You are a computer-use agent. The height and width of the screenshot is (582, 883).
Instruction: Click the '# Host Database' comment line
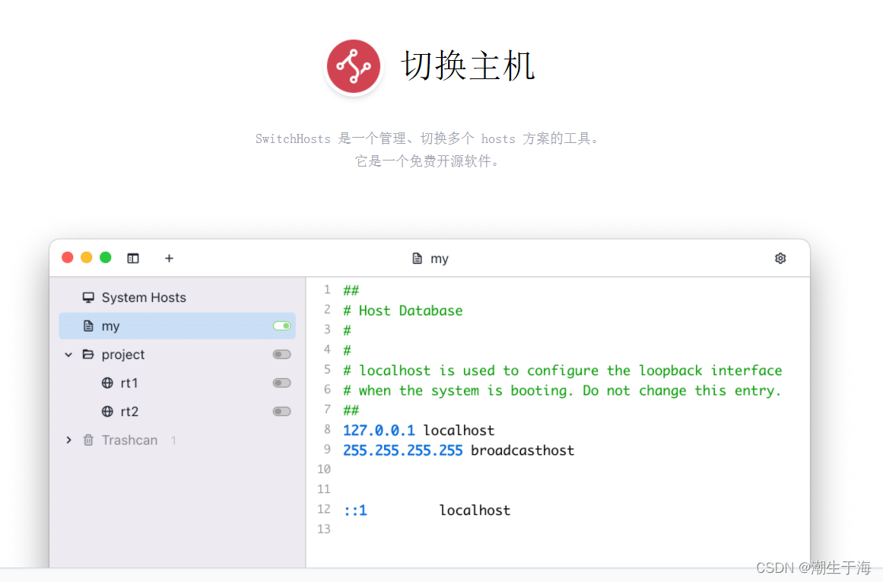[x=402, y=310]
